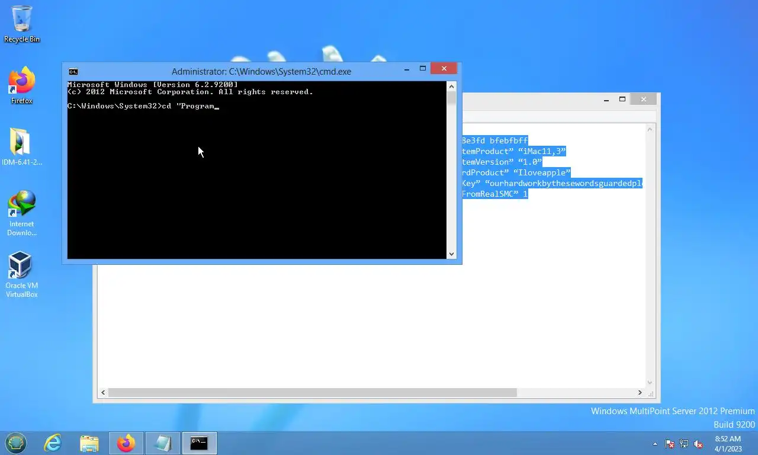Click the Command Prompt scroll up arrow
Image resolution: width=758 pixels, height=455 pixels.
tap(451, 86)
